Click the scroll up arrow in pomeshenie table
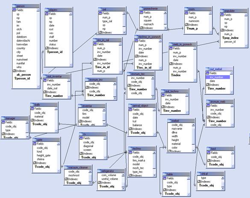Image resolution: width=250 pixels, height=198 pixels. 165,12
